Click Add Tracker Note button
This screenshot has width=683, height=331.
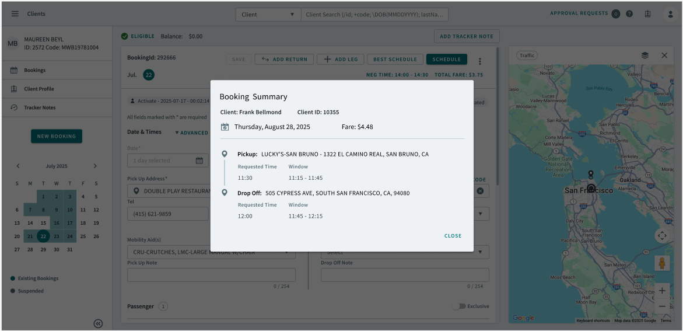coord(467,36)
